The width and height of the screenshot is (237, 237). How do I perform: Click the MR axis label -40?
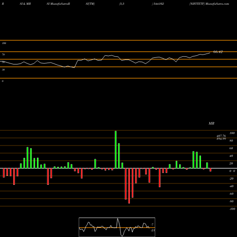point(231,186)
